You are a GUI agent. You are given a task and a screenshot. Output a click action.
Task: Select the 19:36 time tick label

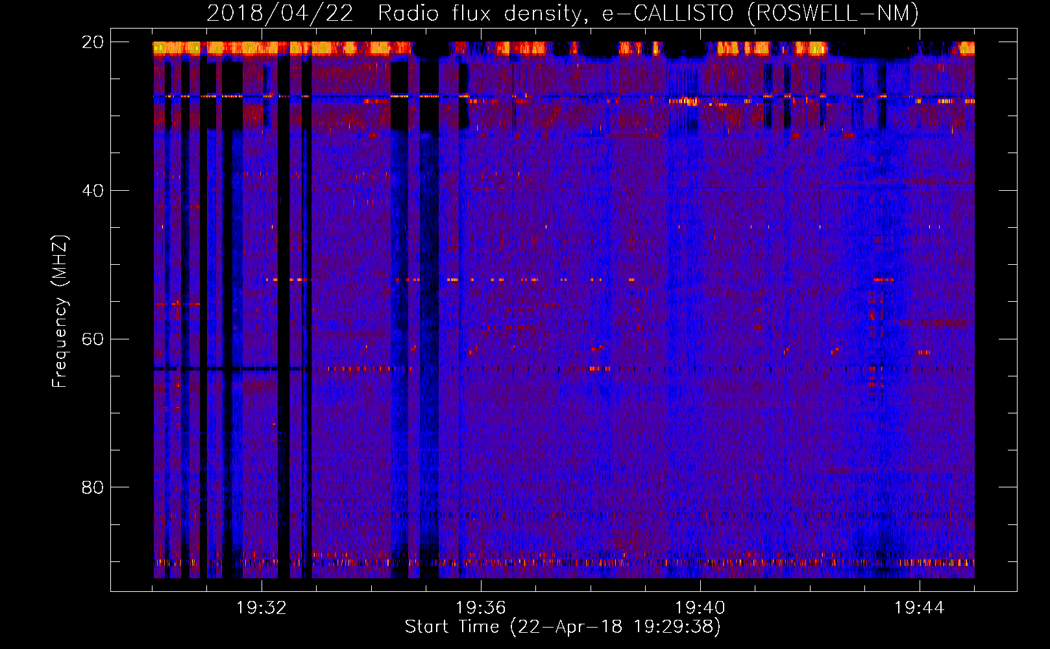[x=481, y=608]
